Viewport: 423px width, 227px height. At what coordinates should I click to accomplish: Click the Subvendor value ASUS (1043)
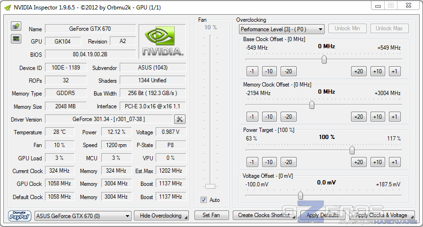click(x=153, y=68)
